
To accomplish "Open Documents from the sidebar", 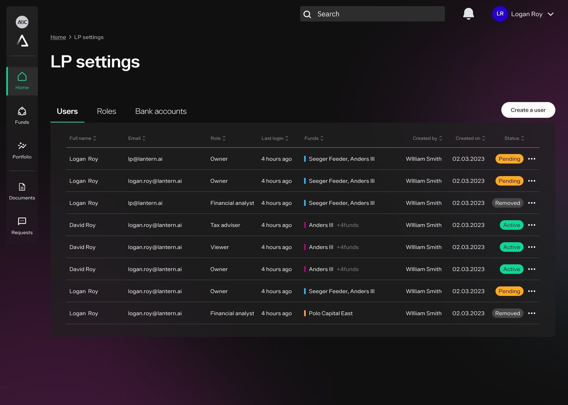I will click(22, 191).
